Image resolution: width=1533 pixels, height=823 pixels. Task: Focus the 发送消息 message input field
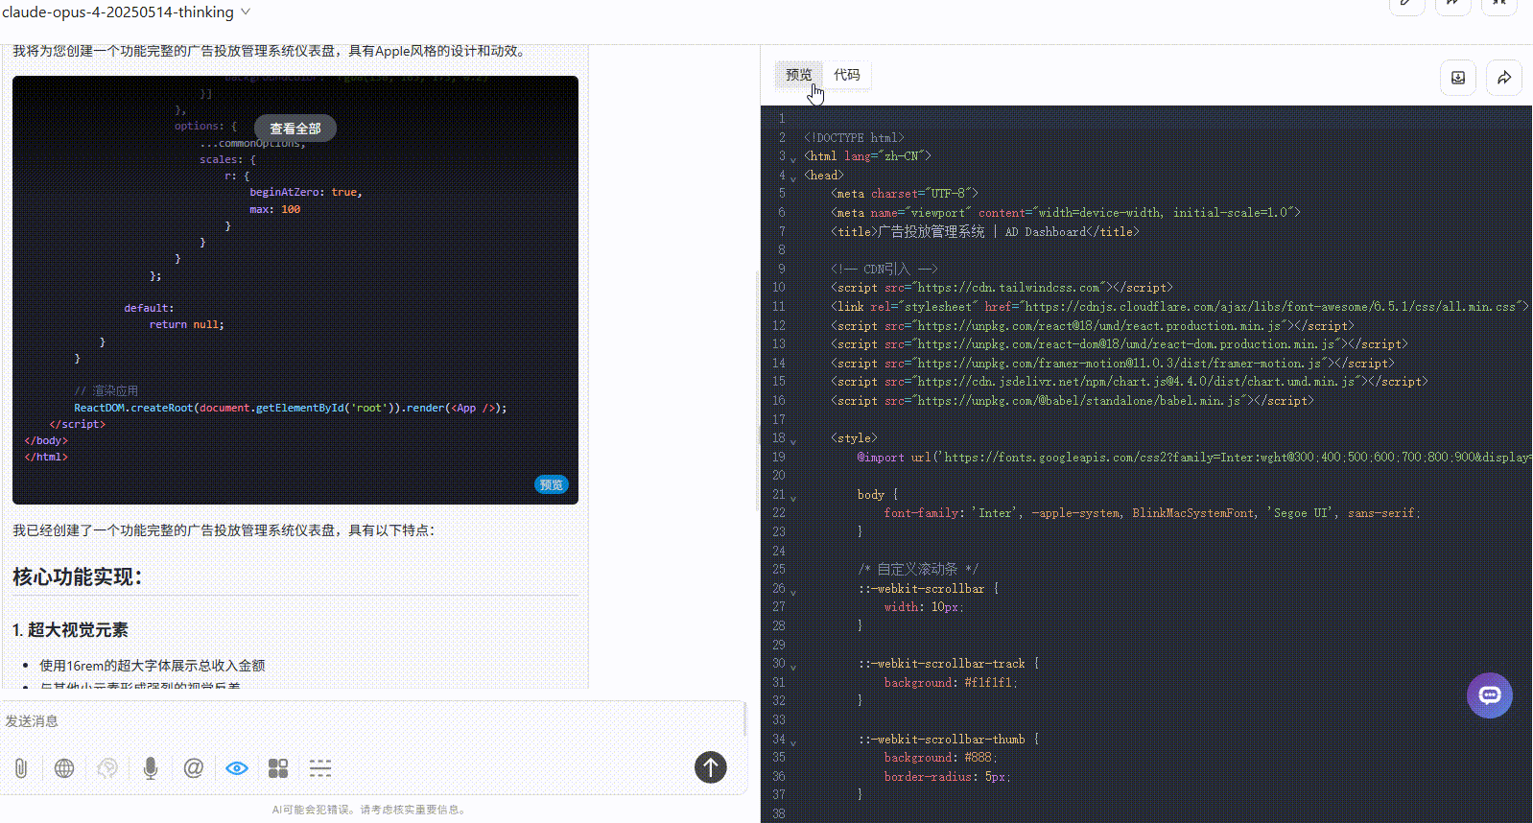(372, 720)
